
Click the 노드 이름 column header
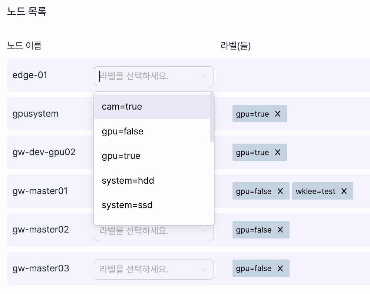[24, 46]
